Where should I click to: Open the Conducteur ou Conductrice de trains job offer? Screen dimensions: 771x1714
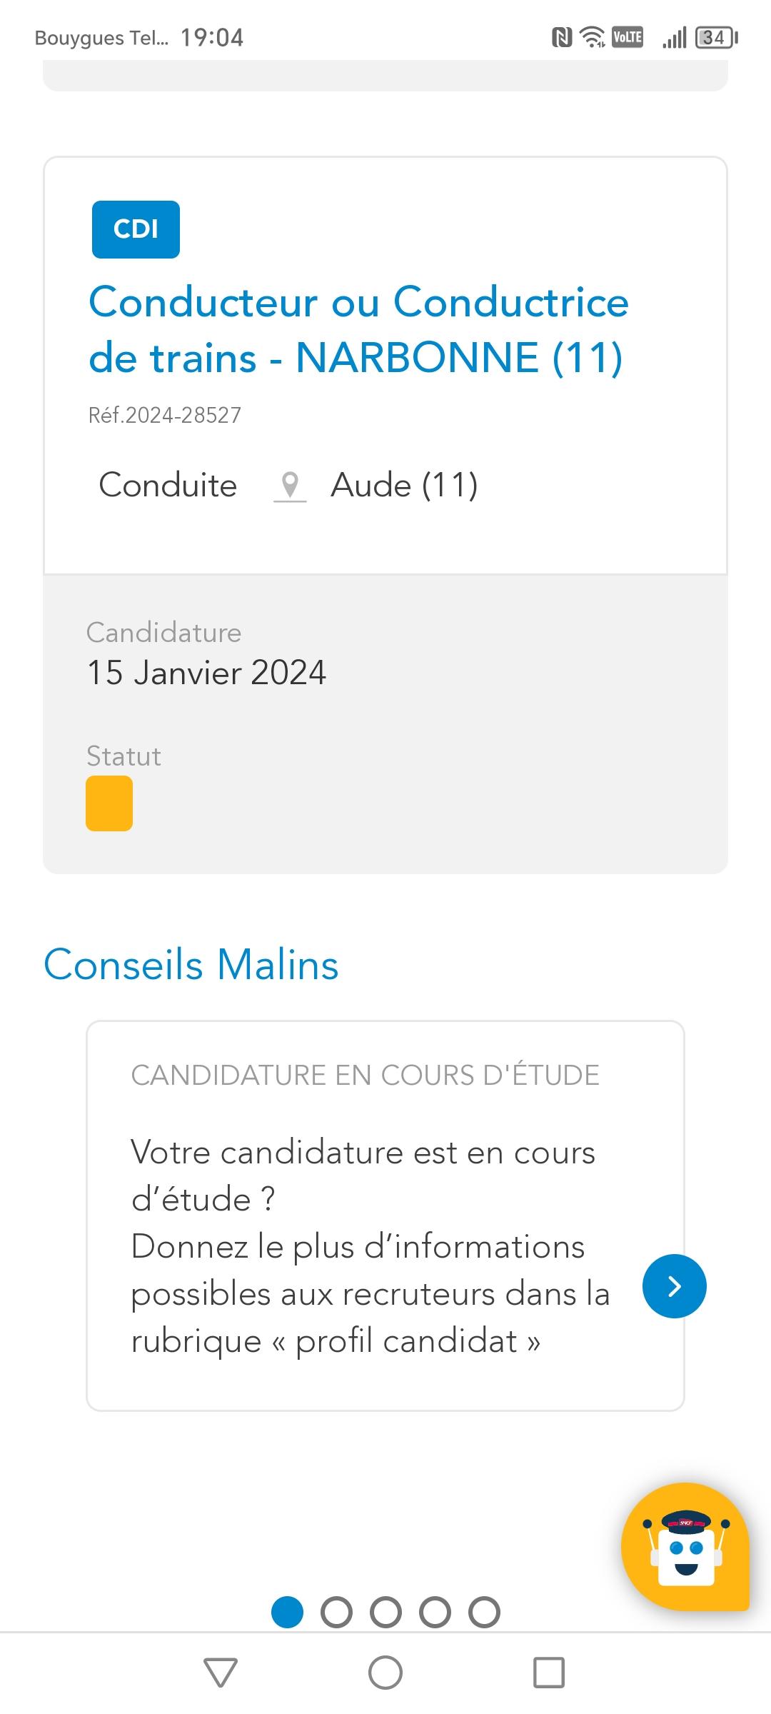[358, 329]
